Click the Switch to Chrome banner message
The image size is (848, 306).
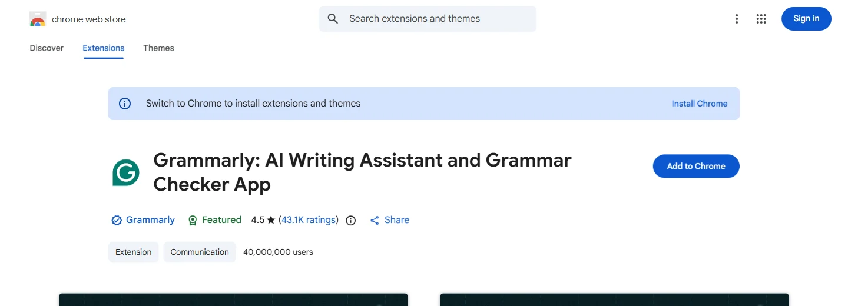tap(253, 104)
